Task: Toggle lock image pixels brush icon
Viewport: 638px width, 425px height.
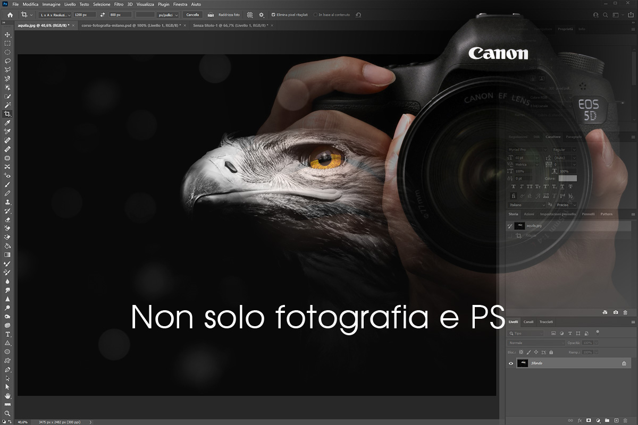Action: click(528, 352)
